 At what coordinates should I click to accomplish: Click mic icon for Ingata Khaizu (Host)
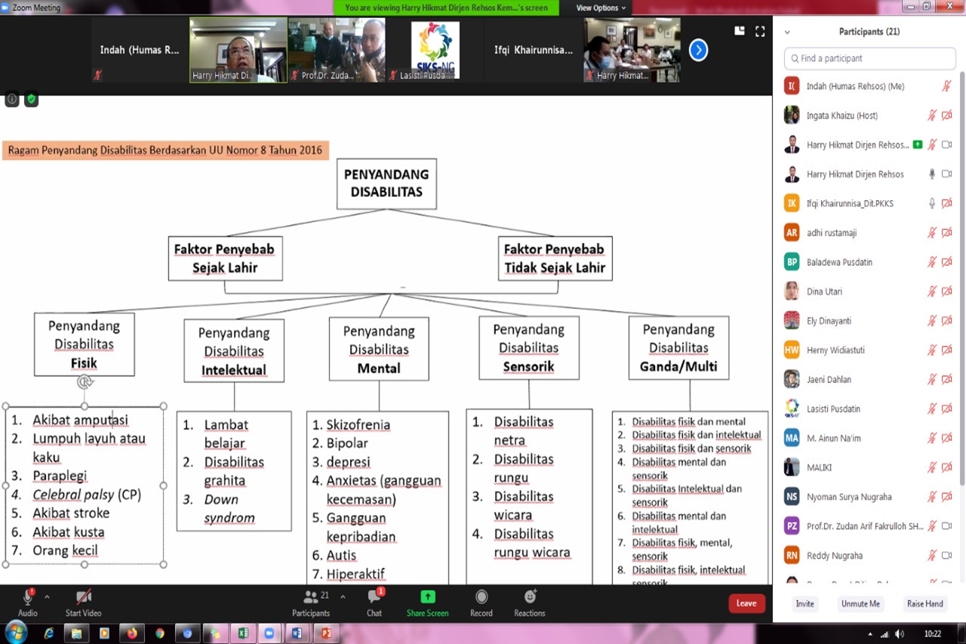click(932, 116)
